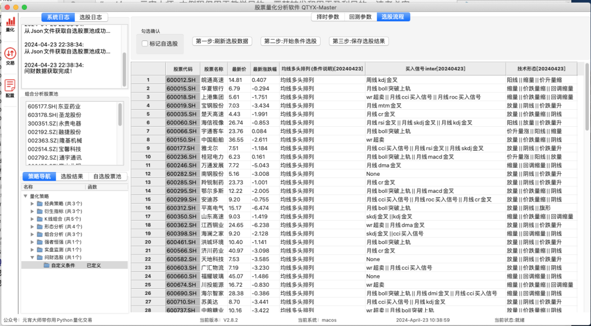The image size is (591, 326).
Task: Switch to the 选股结果 tab
Action: pos(72,176)
